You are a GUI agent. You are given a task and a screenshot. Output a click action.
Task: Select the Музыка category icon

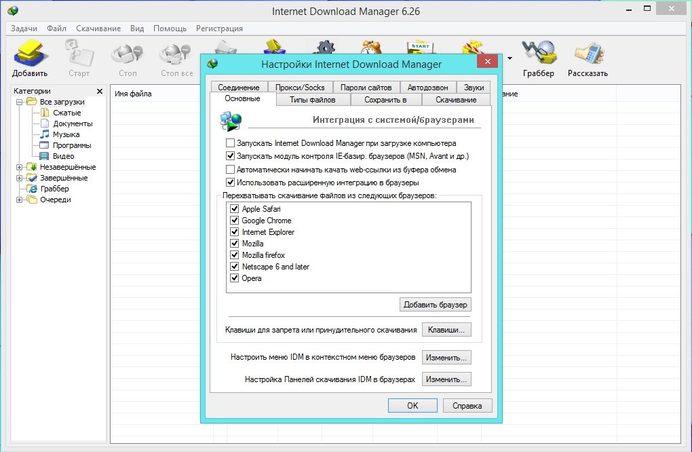[x=45, y=134]
